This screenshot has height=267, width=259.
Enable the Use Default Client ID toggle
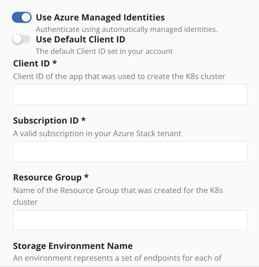tap(22, 39)
